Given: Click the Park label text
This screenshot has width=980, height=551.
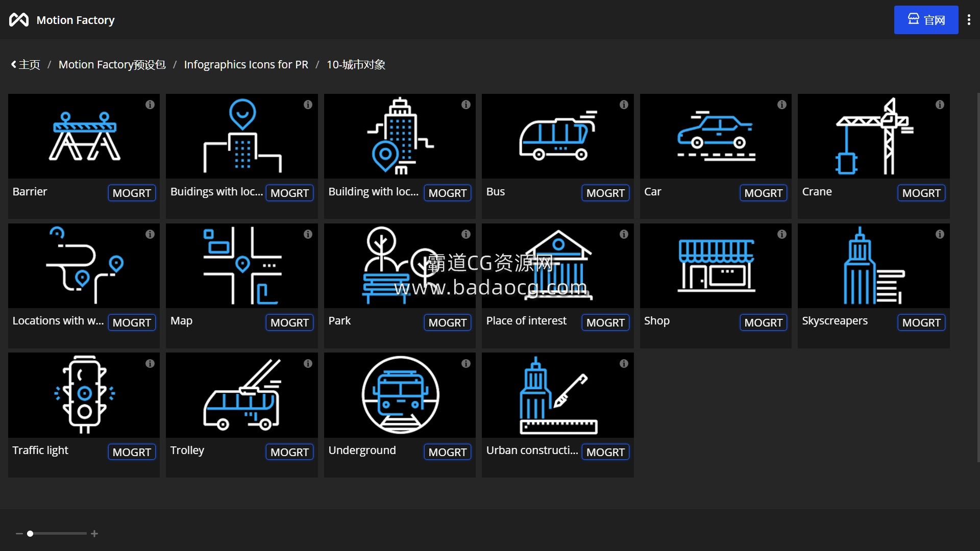Looking at the screenshot, I should 339,321.
